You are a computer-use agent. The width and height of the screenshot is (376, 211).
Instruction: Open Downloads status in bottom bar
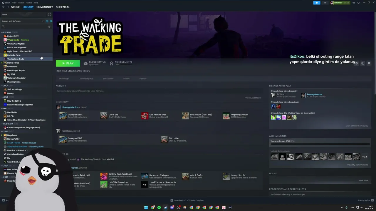[187, 200]
